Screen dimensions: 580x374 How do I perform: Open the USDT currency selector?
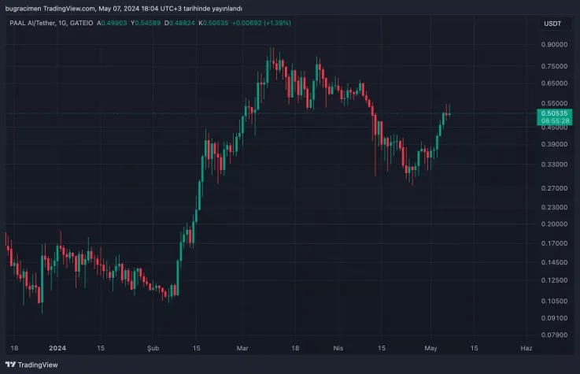coord(552,24)
